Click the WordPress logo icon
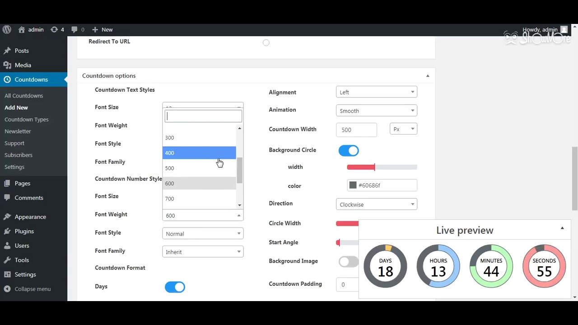The height and width of the screenshot is (325, 578). [x=7, y=30]
